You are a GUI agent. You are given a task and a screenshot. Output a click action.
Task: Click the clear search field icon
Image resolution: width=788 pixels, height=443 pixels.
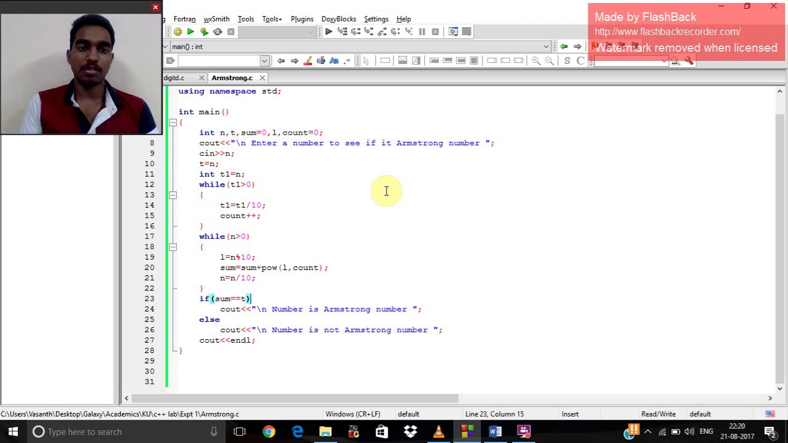point(170,60)
